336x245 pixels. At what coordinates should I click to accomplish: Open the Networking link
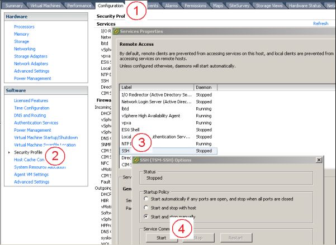pos(25,49)
